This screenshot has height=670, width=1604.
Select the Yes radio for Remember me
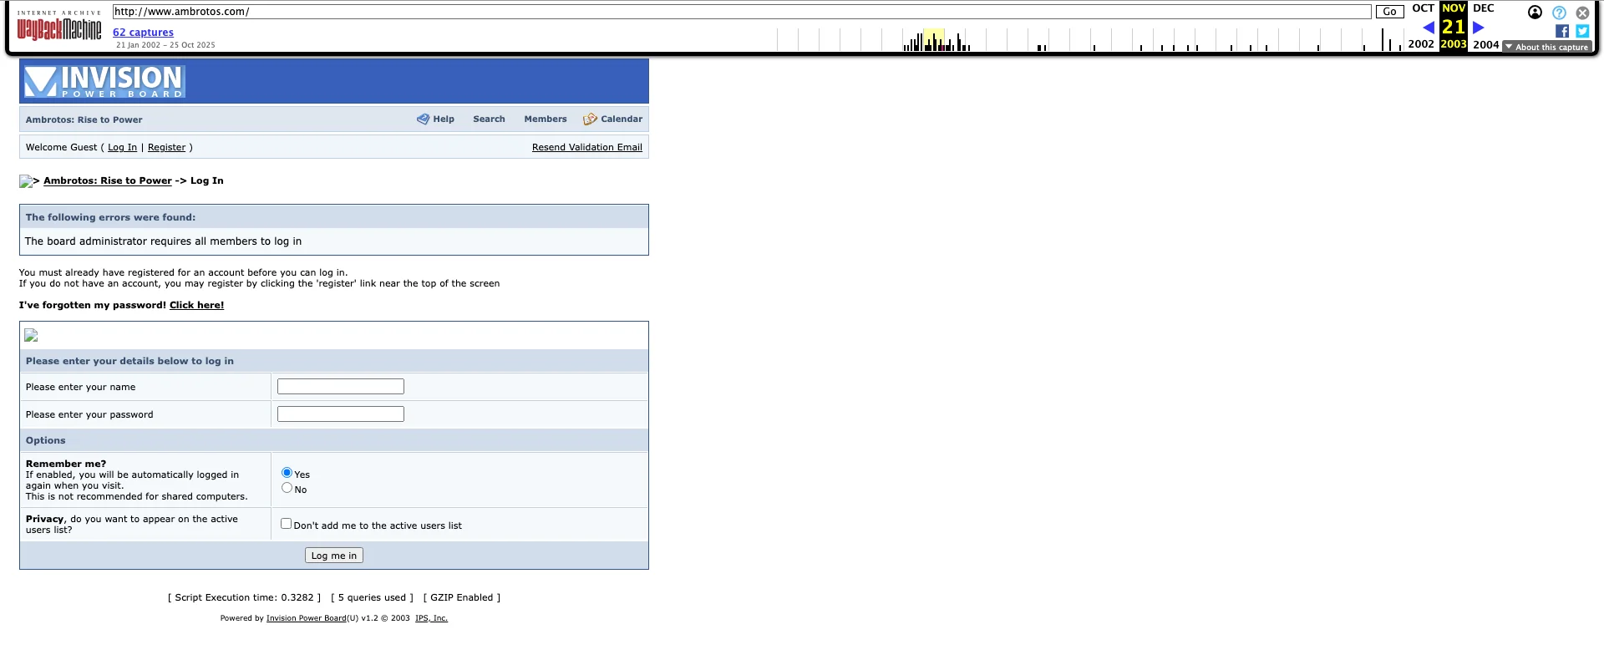coord(287,473)
